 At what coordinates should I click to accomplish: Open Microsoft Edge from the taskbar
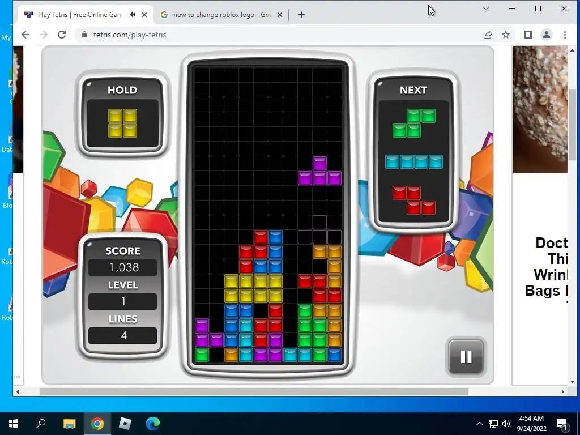coord(153,424)
